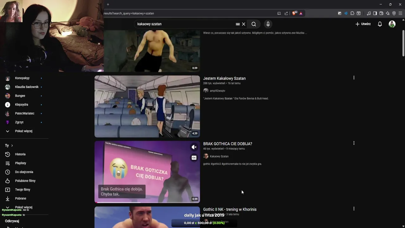405x228 pixels.
Task: Open the Leo AI sparkle icon
Action: 388,13
